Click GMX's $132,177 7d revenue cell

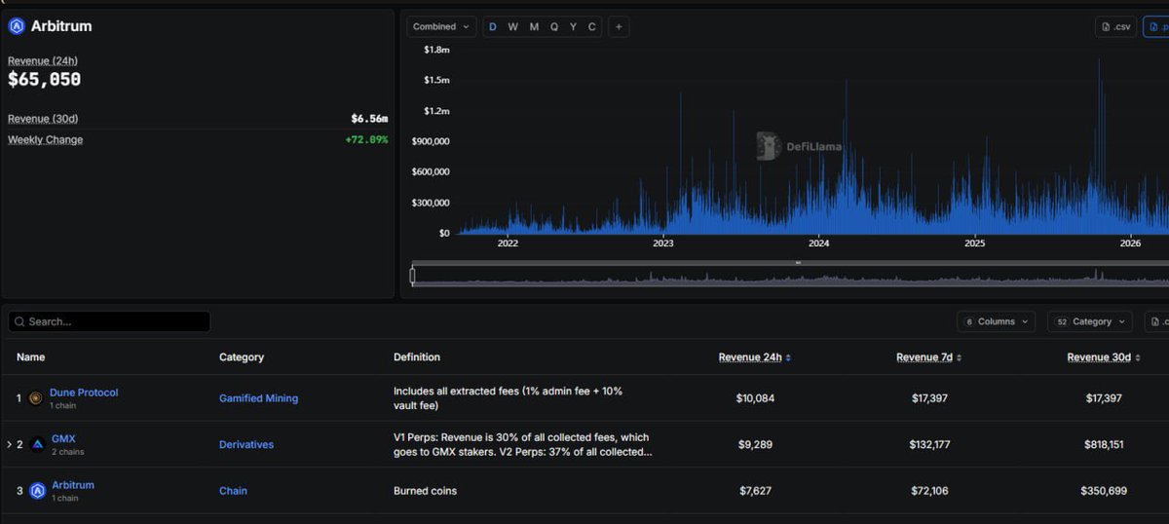tap(929, 444)
